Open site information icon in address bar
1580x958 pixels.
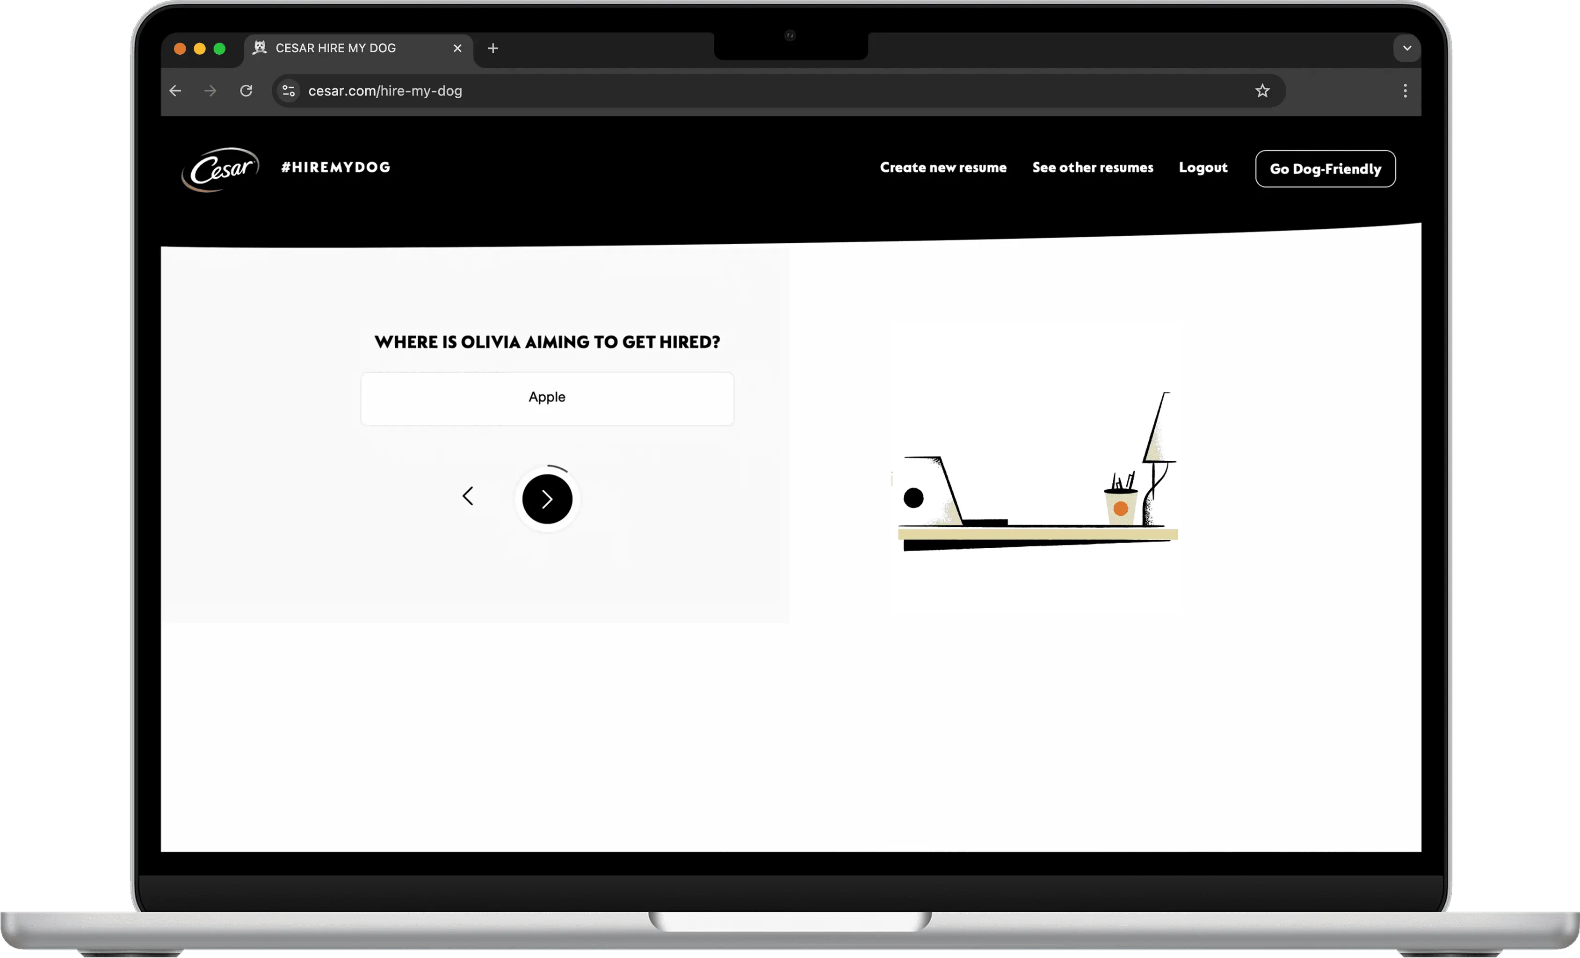(289, 91)
